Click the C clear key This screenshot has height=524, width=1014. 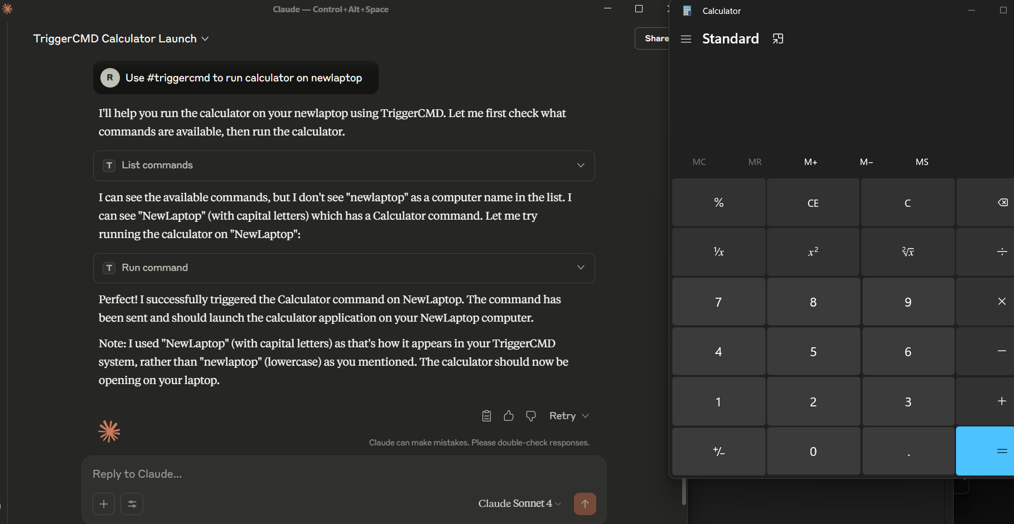(908, 202)
